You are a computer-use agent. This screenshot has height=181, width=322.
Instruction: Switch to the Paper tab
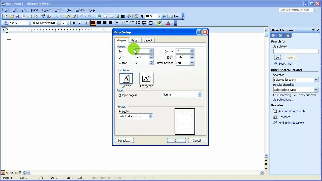point(135,40)
